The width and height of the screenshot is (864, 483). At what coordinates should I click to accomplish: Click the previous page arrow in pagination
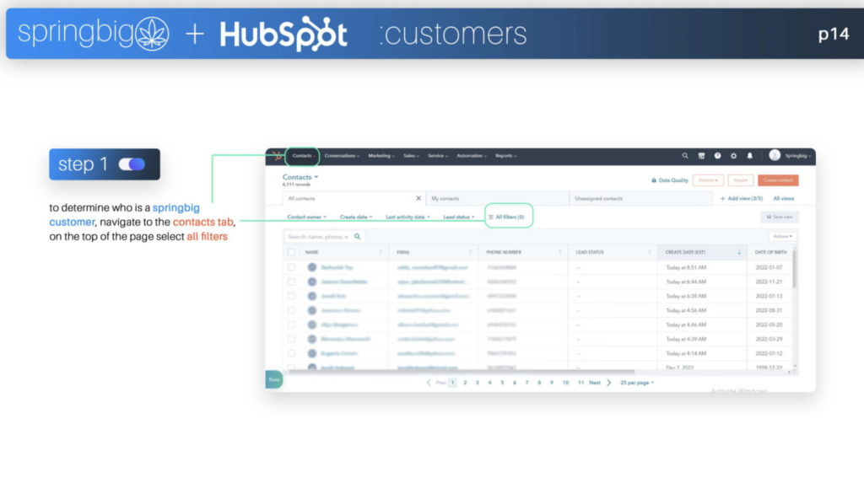429,383
